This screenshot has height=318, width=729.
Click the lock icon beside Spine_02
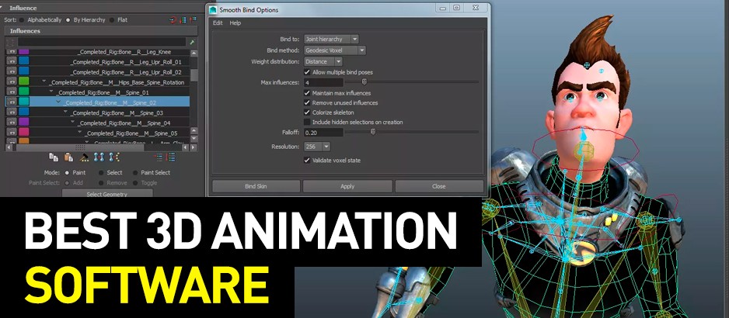click(x=12, y=102)
